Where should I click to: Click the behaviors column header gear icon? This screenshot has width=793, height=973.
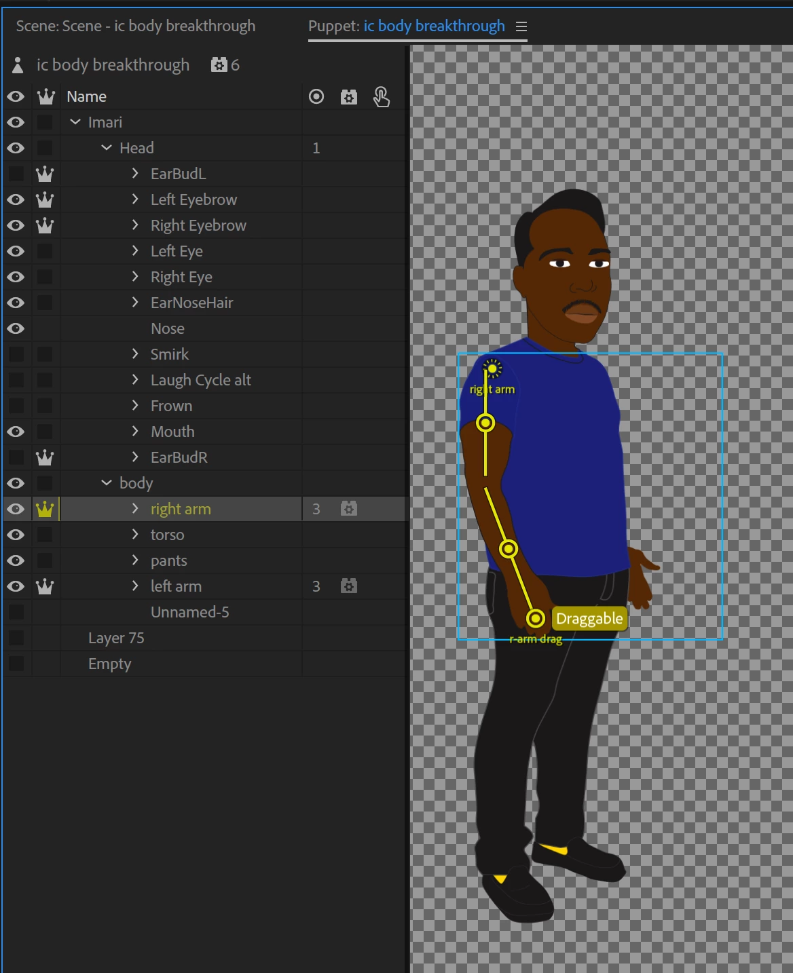click(349, 97)
